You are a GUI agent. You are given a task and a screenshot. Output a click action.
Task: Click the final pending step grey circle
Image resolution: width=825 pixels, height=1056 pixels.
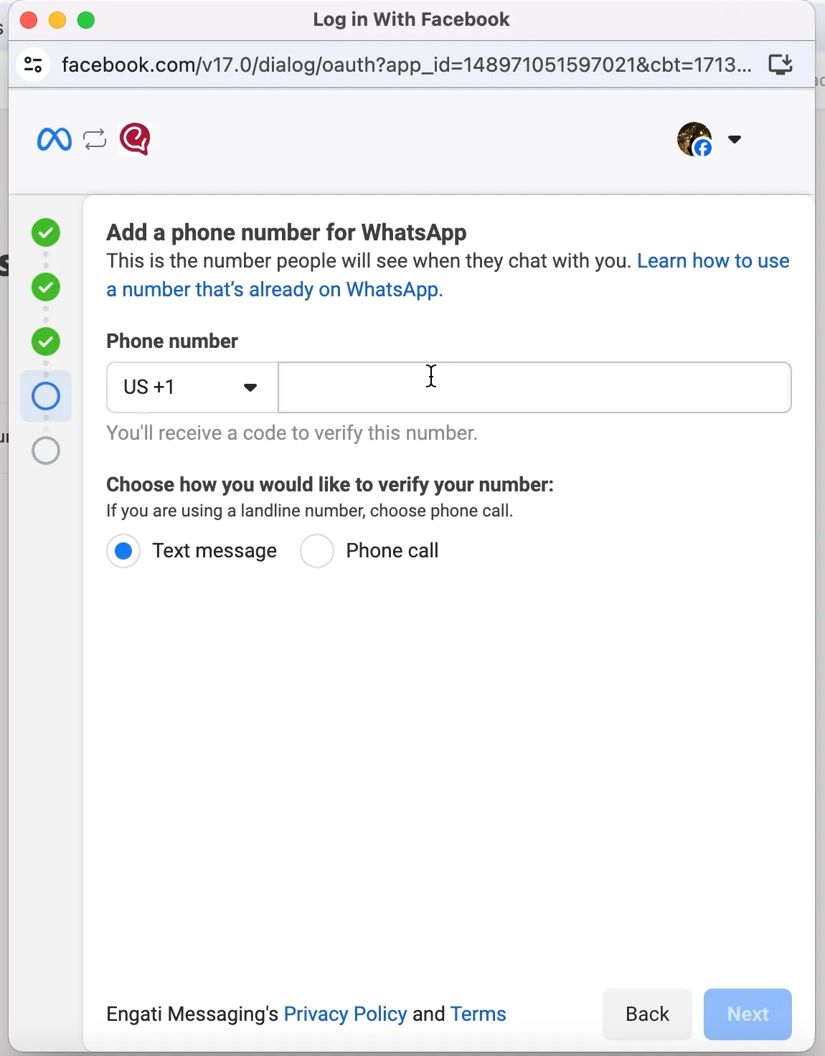pyautogui.click(x=46, y=451)
